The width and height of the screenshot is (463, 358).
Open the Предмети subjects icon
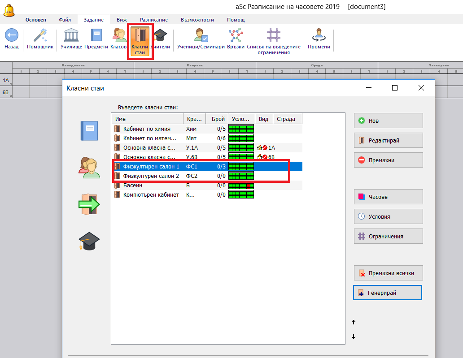pyautogui.click(x=96, y=36)
